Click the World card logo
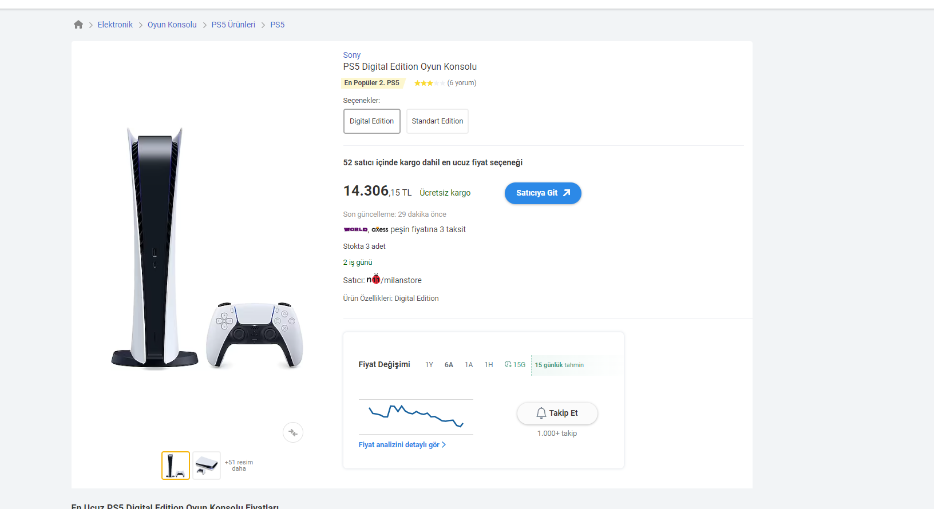Viewport: 934px width, 509px height. (x=355, y=229)
